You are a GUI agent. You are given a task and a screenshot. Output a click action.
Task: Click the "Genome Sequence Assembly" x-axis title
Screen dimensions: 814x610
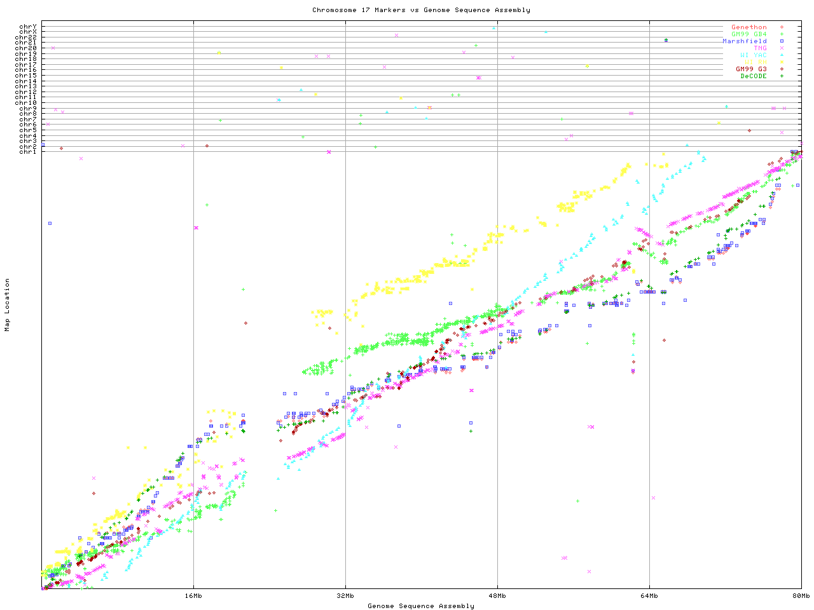[421, 606]
